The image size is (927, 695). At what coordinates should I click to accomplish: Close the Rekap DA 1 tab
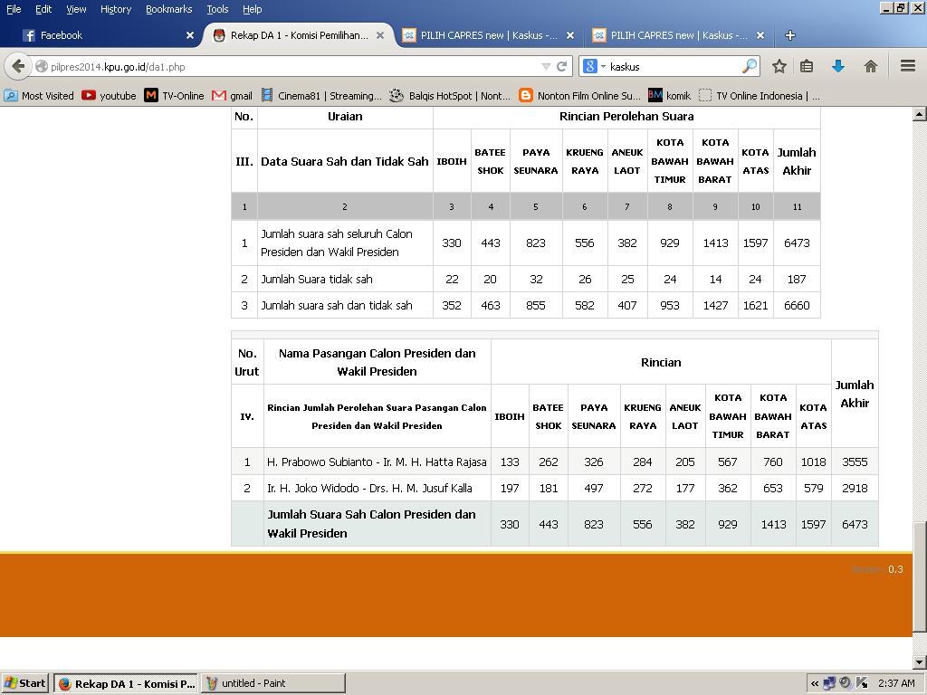(380, 35)
